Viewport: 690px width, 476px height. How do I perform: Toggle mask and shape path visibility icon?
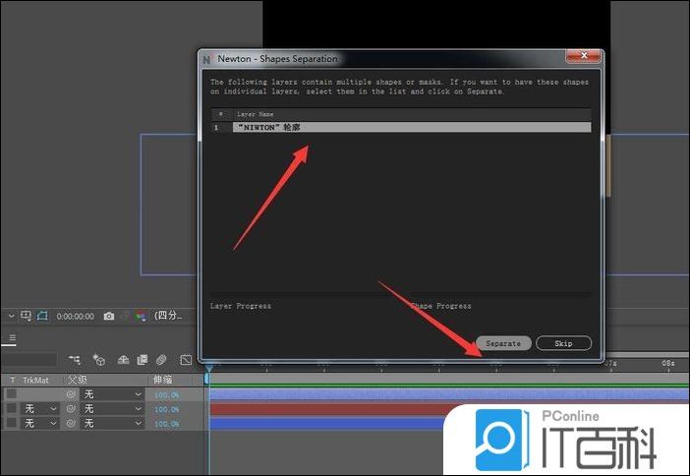42,316
